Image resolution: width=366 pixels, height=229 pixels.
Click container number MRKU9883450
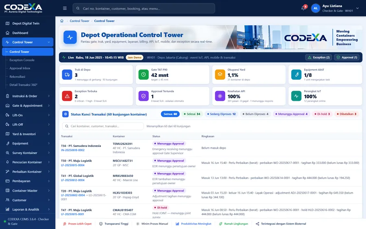pyautogui.click(x=123, y=176)
